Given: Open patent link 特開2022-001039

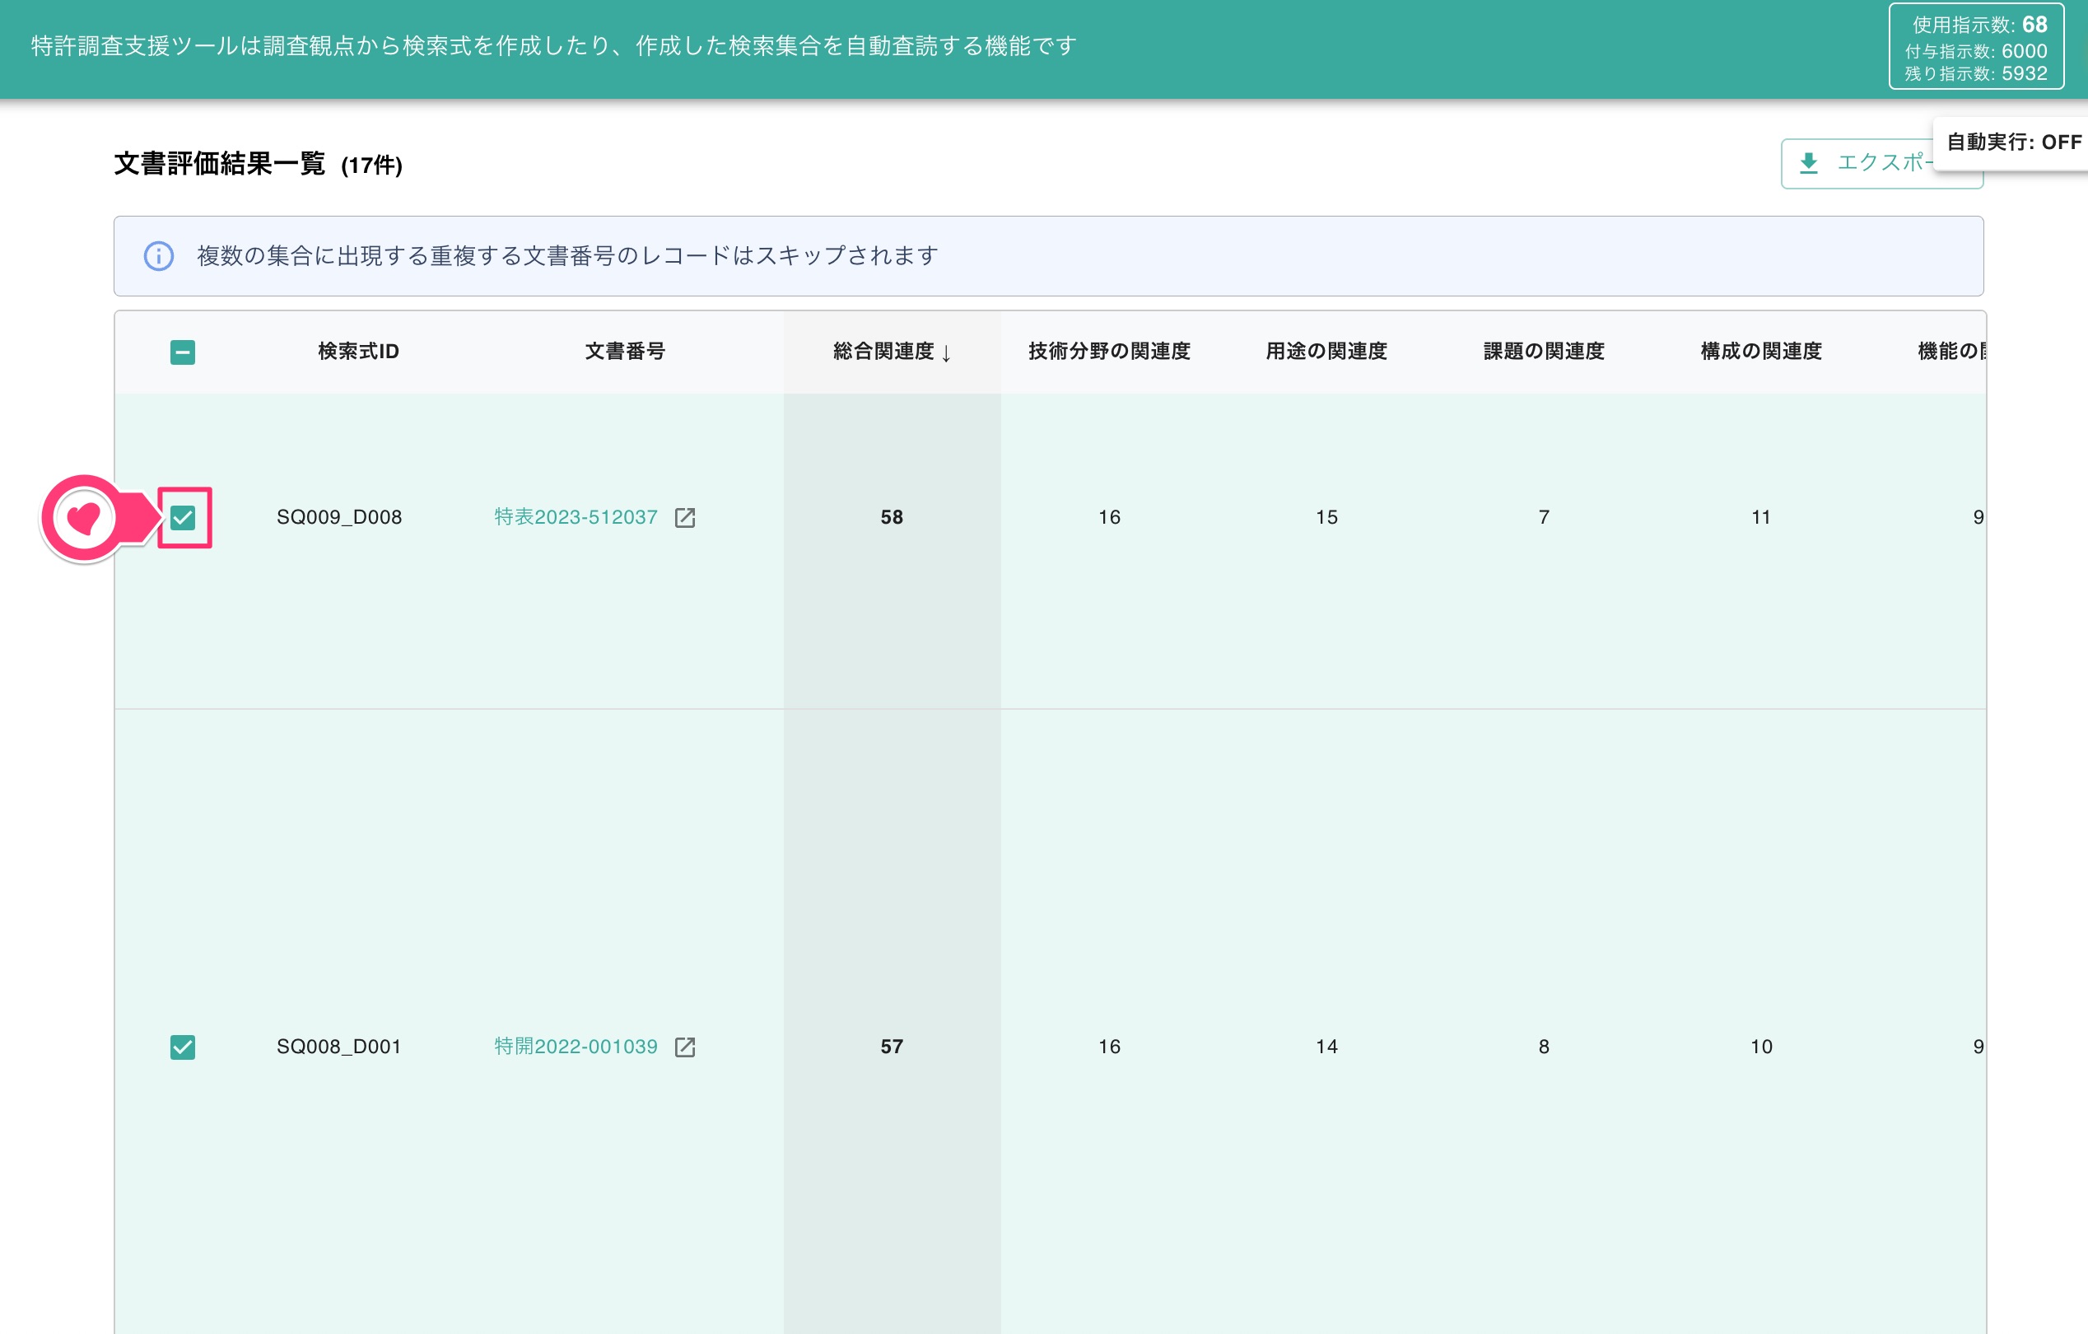Looking at the screenshot, I should pyautogui.click(x=576, y=1046).
